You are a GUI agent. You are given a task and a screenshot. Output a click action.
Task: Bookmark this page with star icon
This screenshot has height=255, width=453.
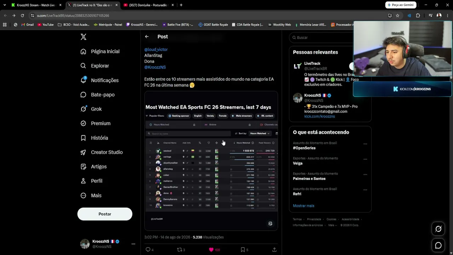(x=397, y=16)
